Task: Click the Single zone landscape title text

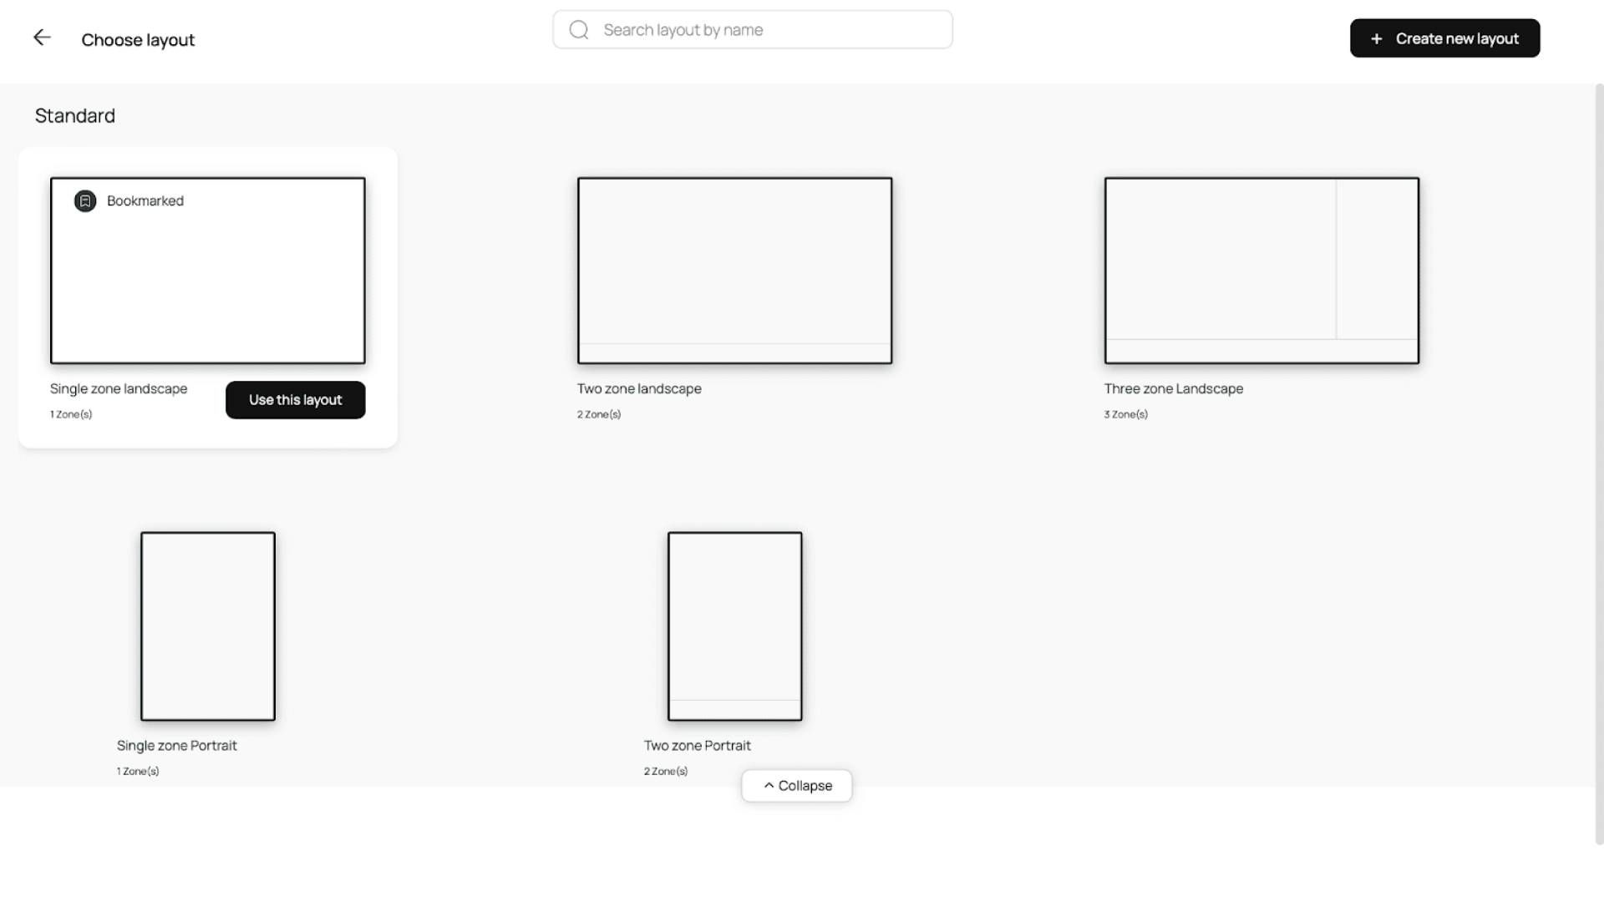Action: (119, 388)
